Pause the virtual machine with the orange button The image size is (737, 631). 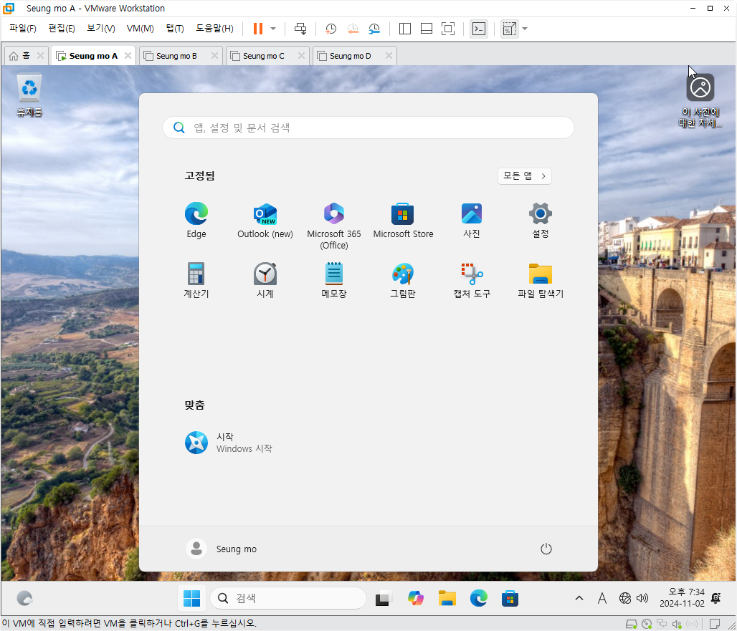click(257, 29)
